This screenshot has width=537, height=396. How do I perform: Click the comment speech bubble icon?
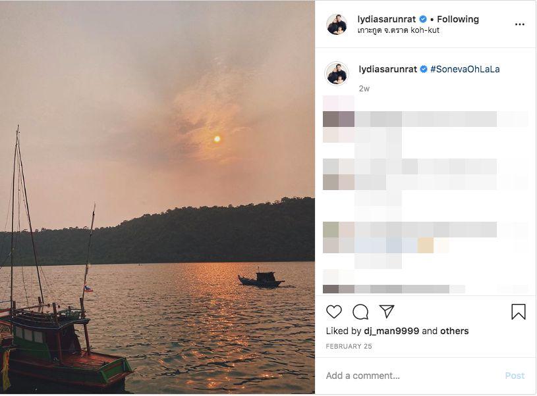point(360,312)
